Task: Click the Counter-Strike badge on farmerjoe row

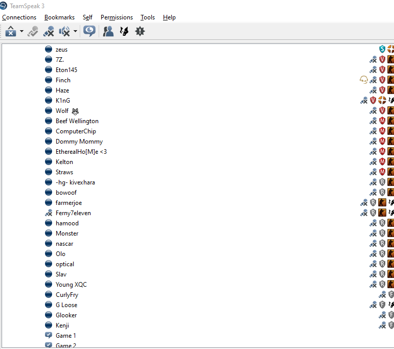Action: tap(382, 202)
